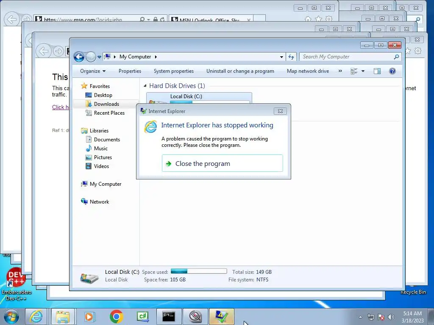Click the greyed Forward arrow in Explorer
The height and width of the screenshot is (325, 434).
91,57
